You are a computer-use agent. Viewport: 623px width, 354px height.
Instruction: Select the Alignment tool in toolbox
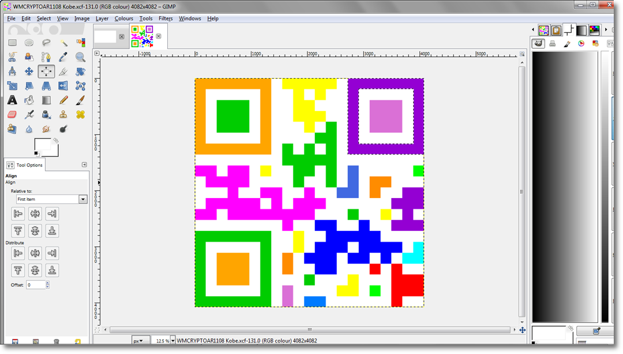(x=46, y=71)
